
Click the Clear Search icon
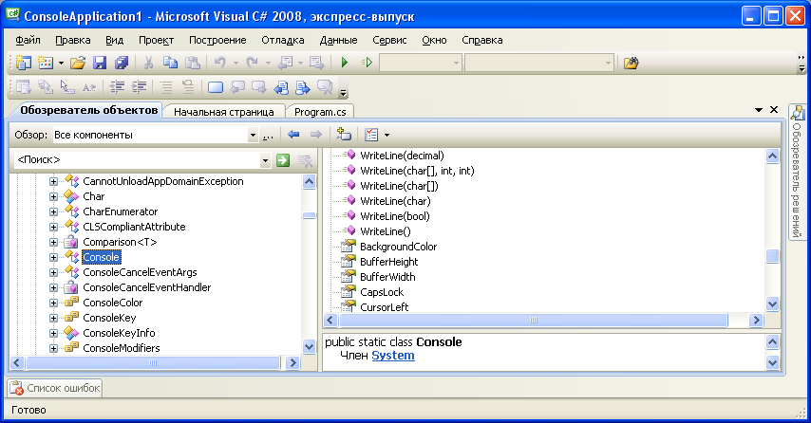pyautogui.click(x=305, y=160)
